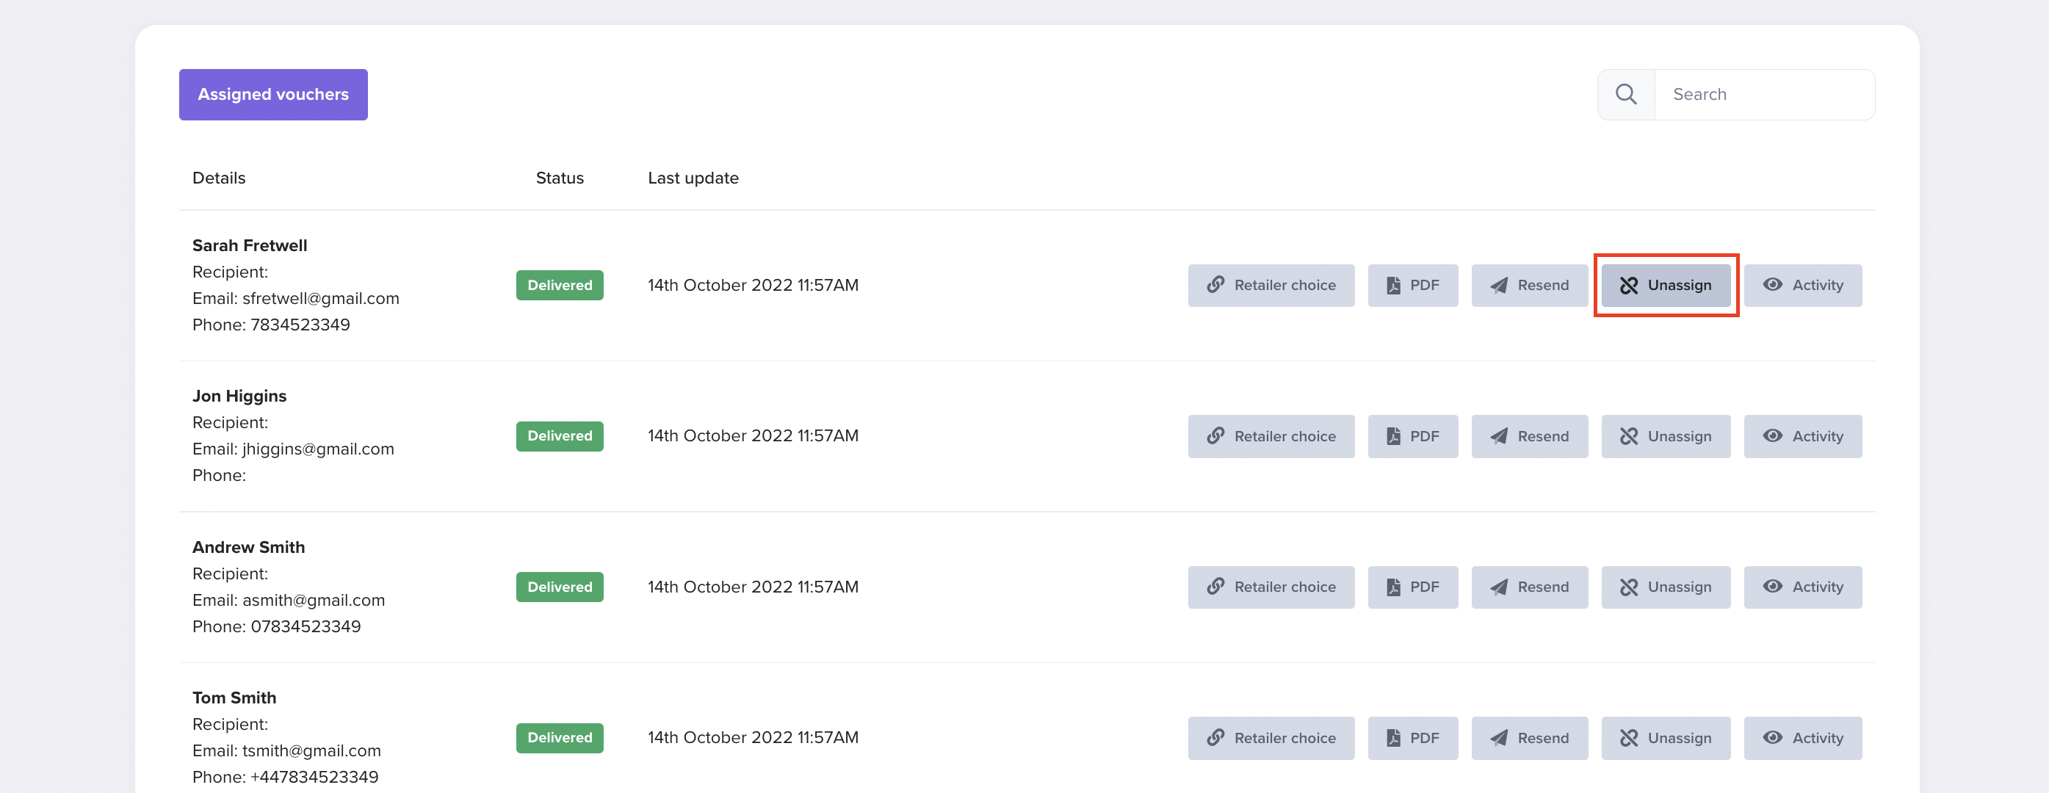Click Retailer choice for Jon Higgins
2049x793 pixels.
1271,436
